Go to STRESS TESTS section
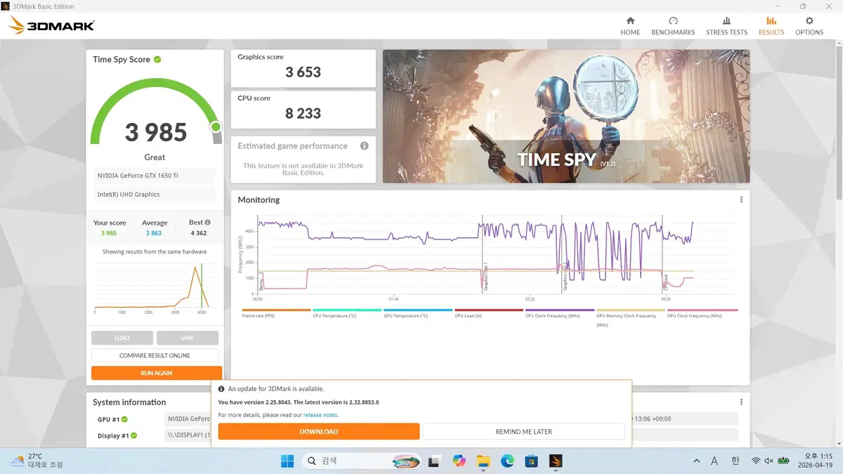 pyautogui.click(x=726, y=21)
